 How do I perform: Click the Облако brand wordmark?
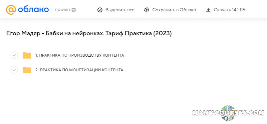[x=33, y=10]
